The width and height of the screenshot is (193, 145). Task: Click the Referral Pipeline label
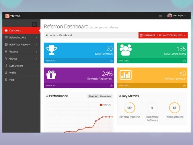[129, 117]
